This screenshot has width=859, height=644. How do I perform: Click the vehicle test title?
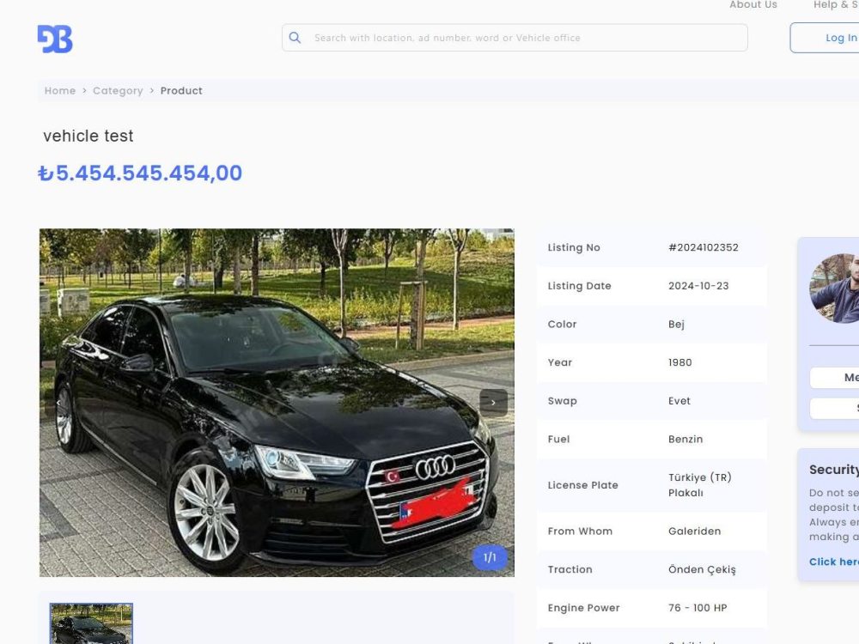coord(88,136)
